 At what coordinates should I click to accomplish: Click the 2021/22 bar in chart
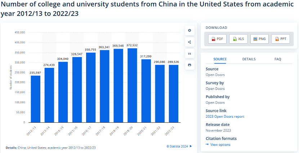coord(160,93)
